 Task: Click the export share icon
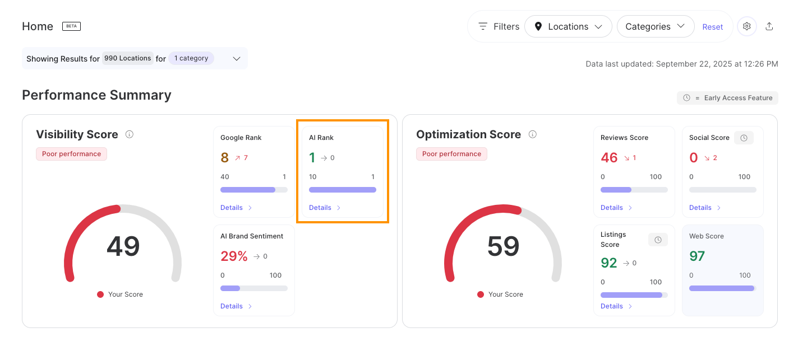click(x=769, y=26)
